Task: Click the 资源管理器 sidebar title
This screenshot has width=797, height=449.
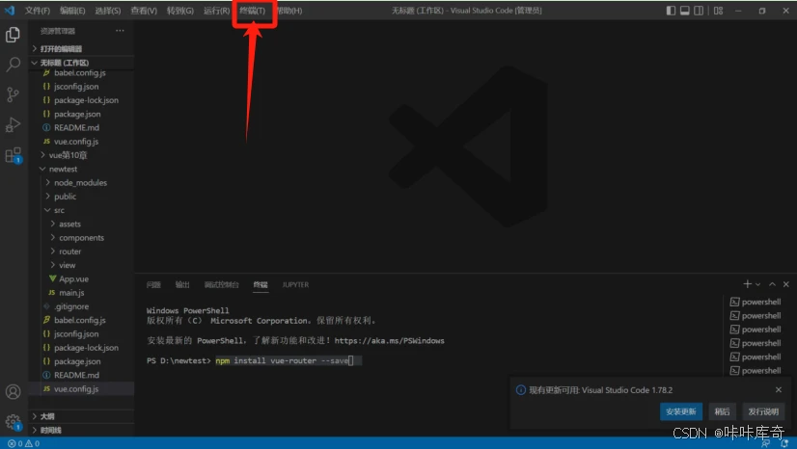Action: click(58, 31)
